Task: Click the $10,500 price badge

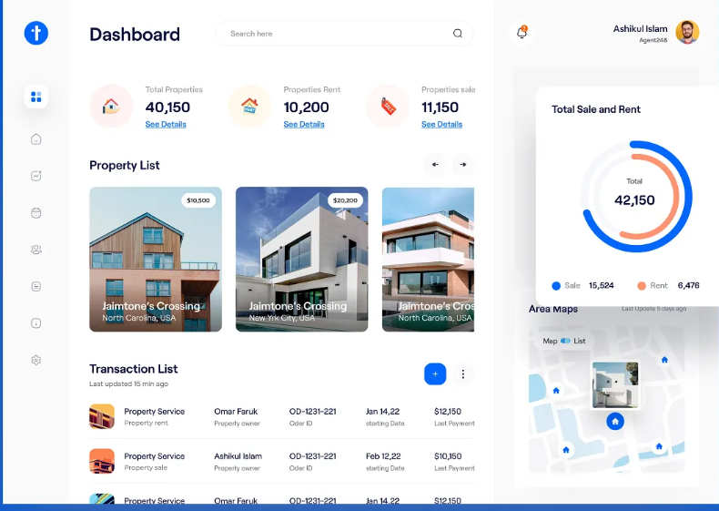Action: click(x=198, y=200)
